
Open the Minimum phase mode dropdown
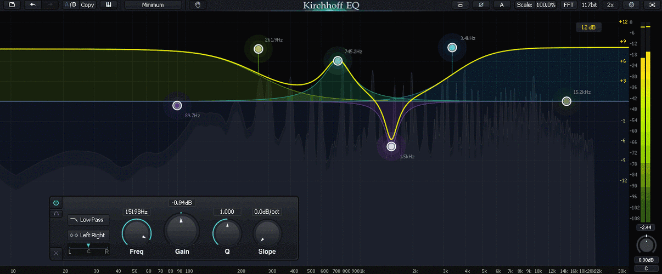153,5
